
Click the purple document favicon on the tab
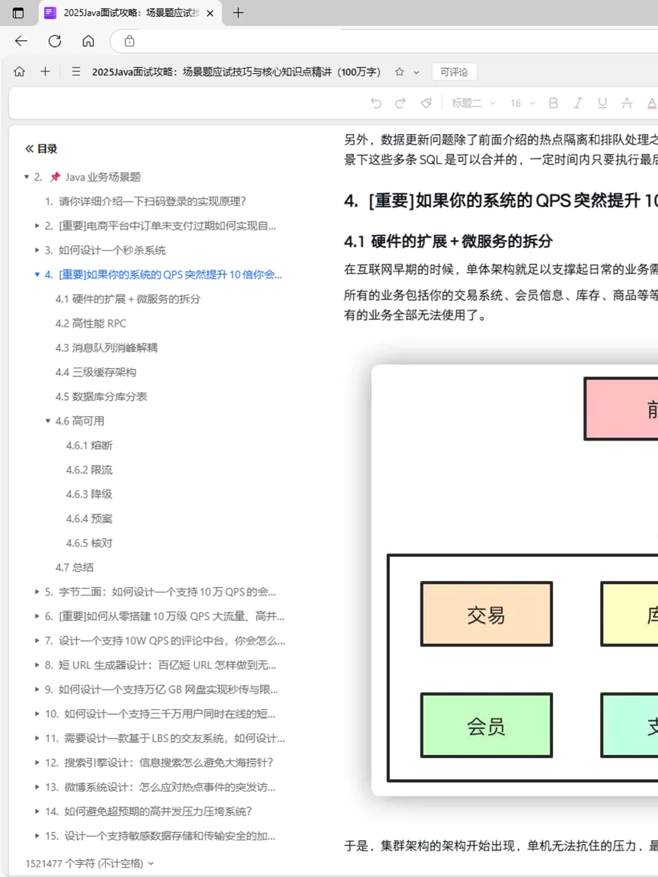click(50, 13)
